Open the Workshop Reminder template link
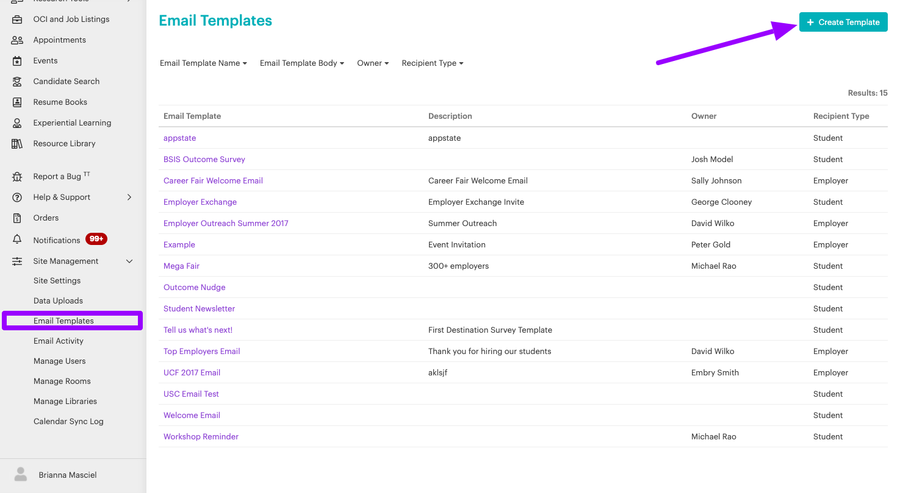This screenshot has width=900, height=493. point(201,437)
